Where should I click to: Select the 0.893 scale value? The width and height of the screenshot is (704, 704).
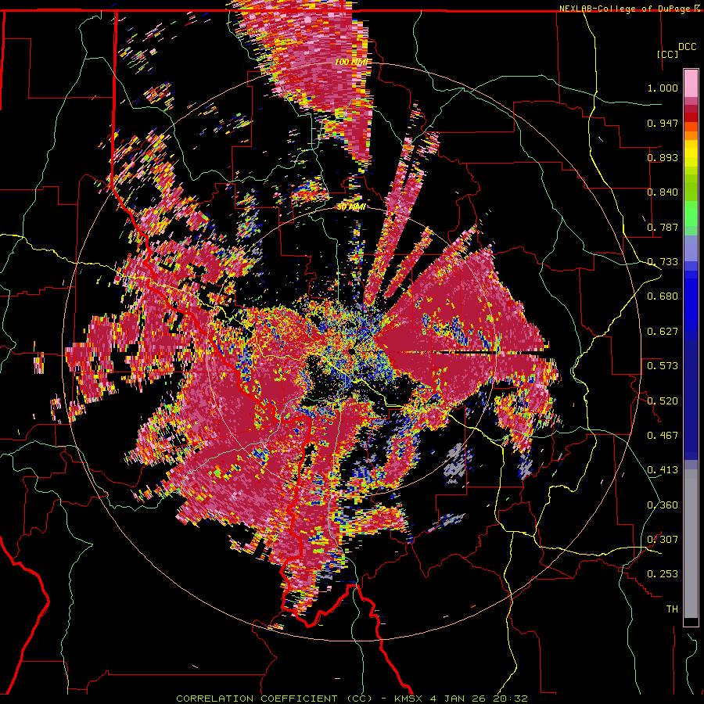point(663,157)
